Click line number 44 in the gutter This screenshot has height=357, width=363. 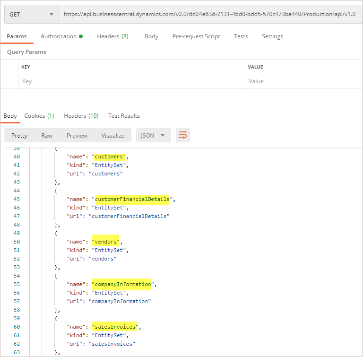[17, 191]
